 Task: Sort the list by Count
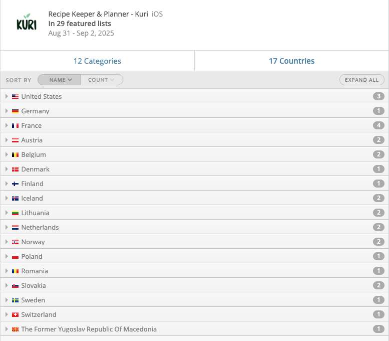click(102, 80)
